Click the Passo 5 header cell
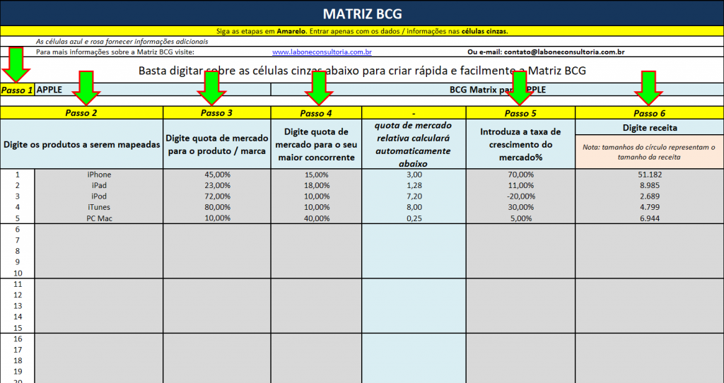The width and height of the screenshot is (724, 383). [521, 113]
